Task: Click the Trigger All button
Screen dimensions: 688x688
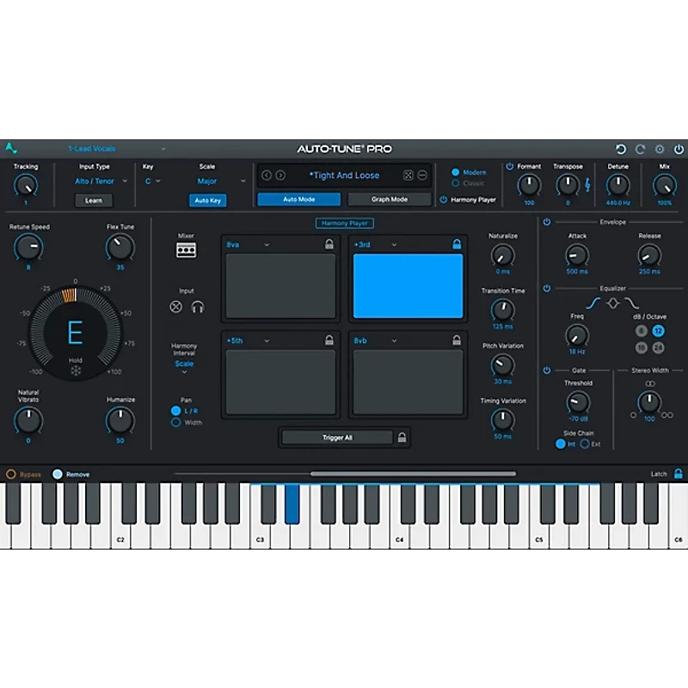Action: click(x=336, y=438)
